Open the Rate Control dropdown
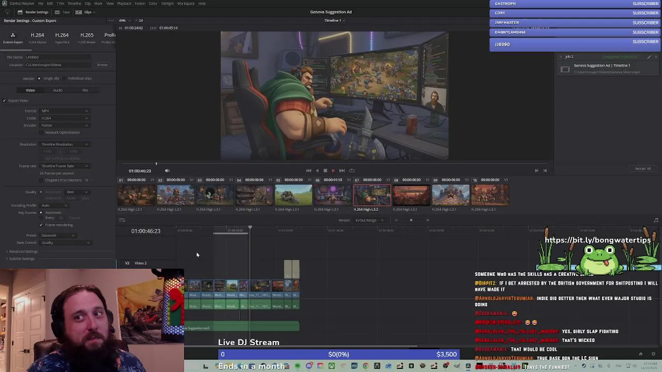662x372 pixels. coord(65,243)
